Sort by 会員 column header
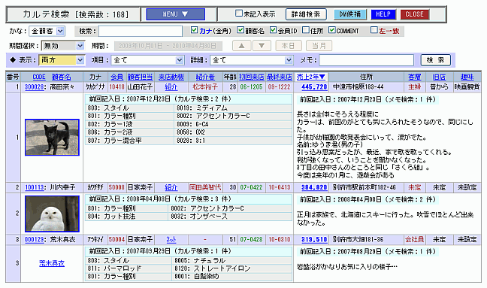This screenshot has width=487, height=288. click(x=116, y=77)
